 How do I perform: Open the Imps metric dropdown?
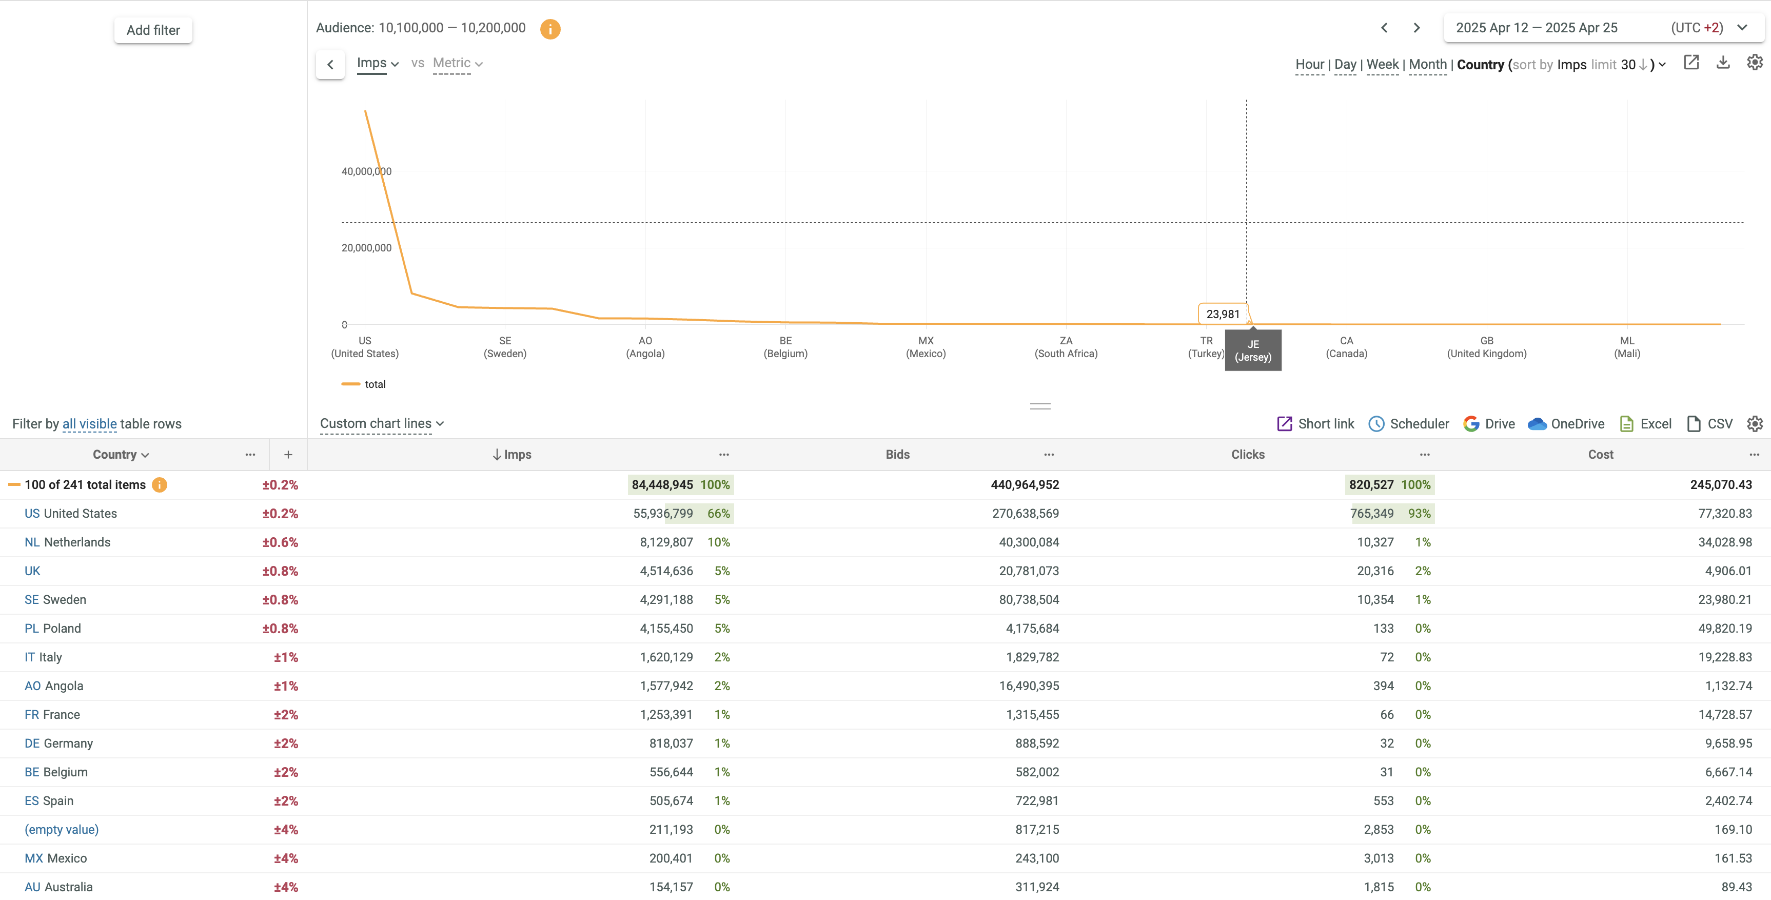pos(378,63)
